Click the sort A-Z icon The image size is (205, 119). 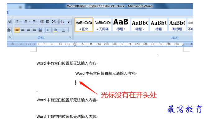click(x=62, y=22)
